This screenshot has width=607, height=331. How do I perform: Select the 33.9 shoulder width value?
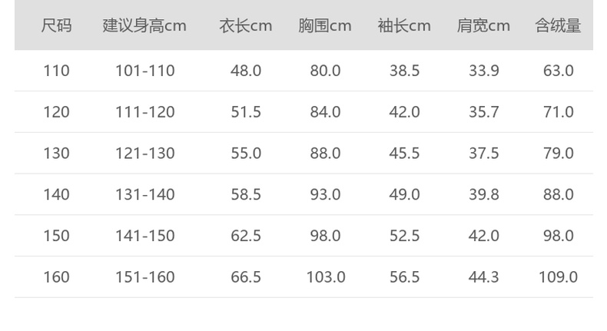click(x=483, y=71)
